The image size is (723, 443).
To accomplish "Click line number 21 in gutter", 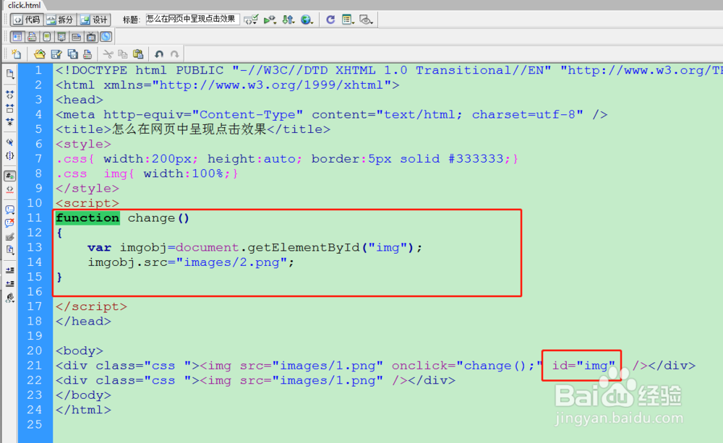I will pyautogui.click(x=35, y=365).
